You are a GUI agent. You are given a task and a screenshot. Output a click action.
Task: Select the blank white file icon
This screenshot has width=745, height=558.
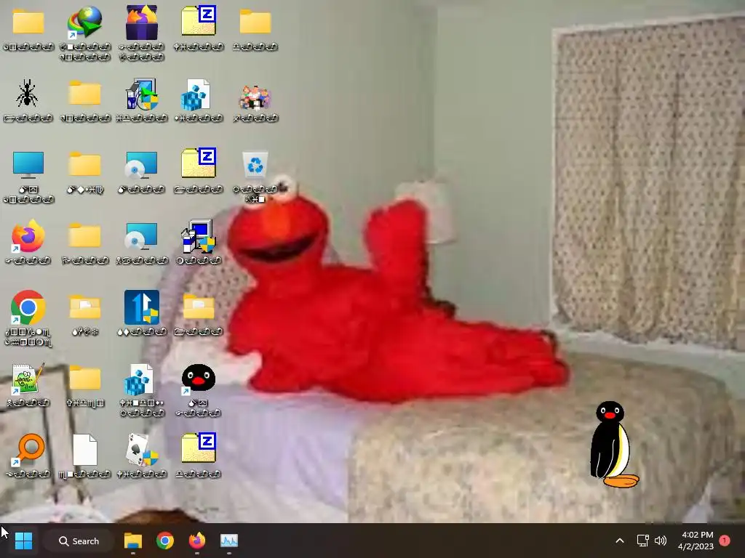pyautogui.click(x=85, y=449)
